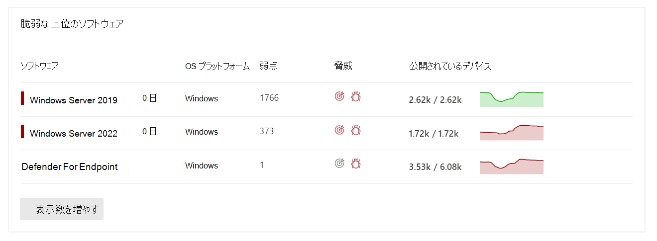Click the bug icon for Defender For Endpoint
Image resolution: width=657 pixels, height=241 pixels.
pyautogui.click(x=356, y=163)
